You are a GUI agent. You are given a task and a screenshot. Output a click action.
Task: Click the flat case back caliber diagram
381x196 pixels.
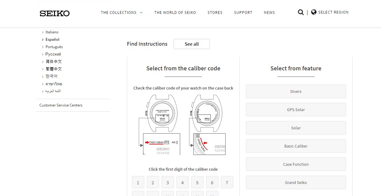click(159, 124)
